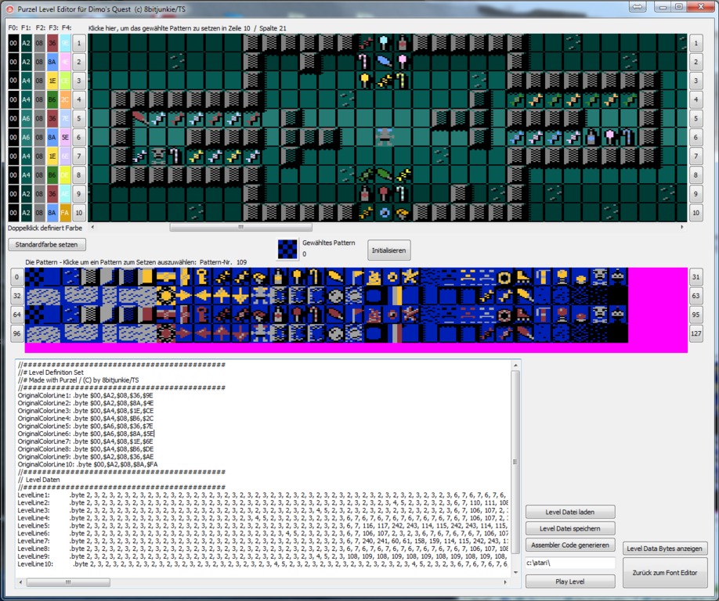Pick the yellow sun pattern in the palette

[166, 295]
